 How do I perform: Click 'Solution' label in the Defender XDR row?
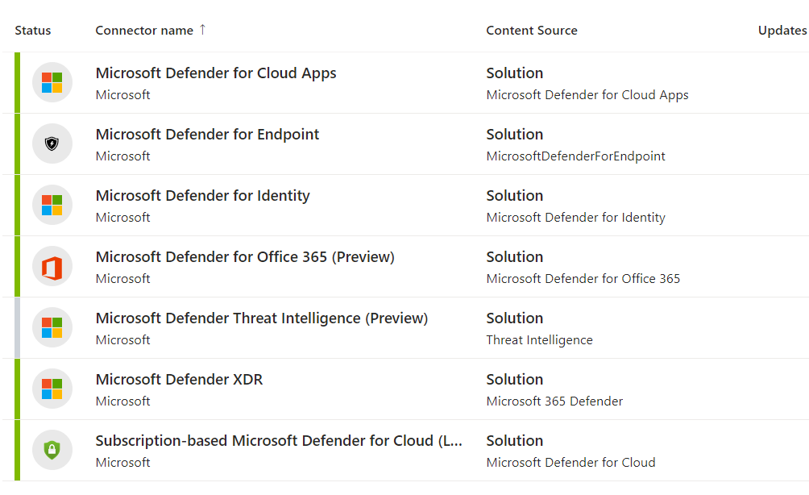(515, 380)
